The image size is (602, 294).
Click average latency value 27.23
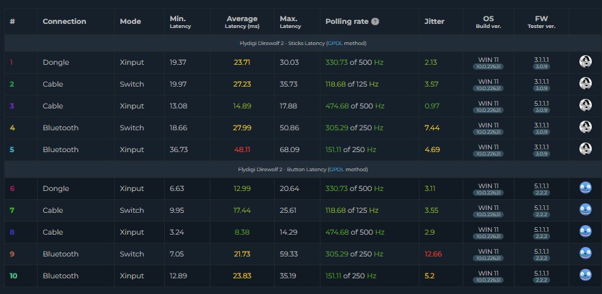(x=242, y=84)
